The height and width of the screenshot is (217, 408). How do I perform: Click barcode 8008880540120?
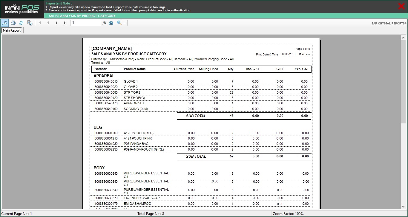pos(106,98)
